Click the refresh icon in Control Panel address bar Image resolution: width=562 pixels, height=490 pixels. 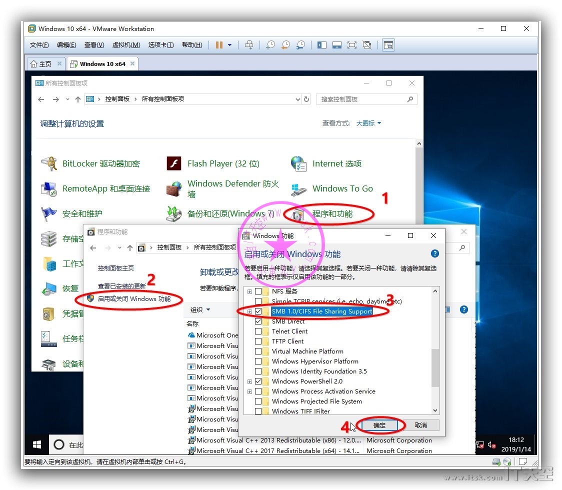[306, 99]
